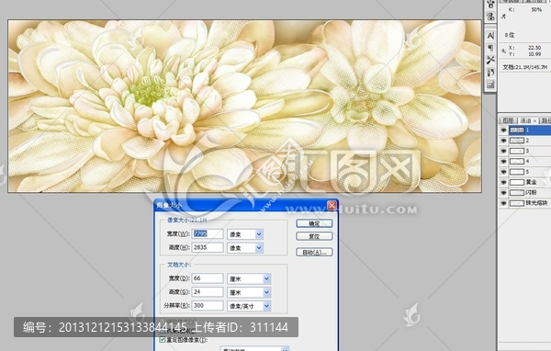
Task: Hide channel 4 via its eye icon
Action: 503,162
